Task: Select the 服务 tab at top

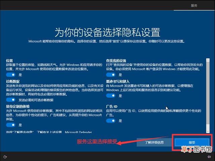Action: [x=194, y=6]
